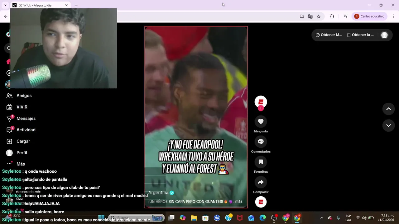
Task: Save video with Favoritos bookmark icon
Action: pyautogui.click(x=261, y=162)
